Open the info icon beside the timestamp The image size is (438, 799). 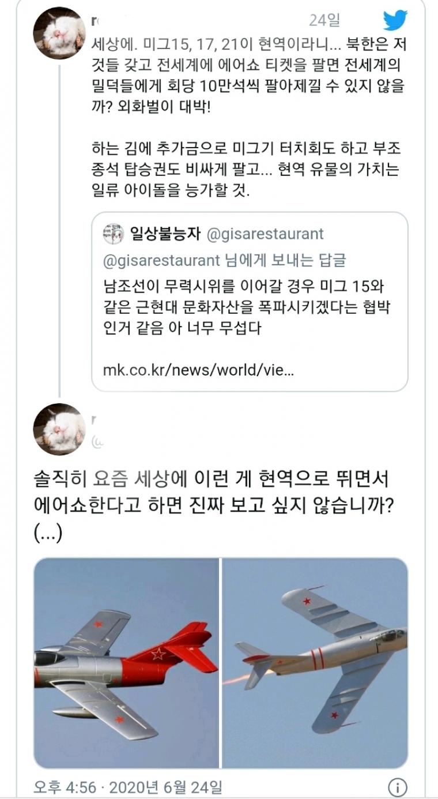pos(398,787)
